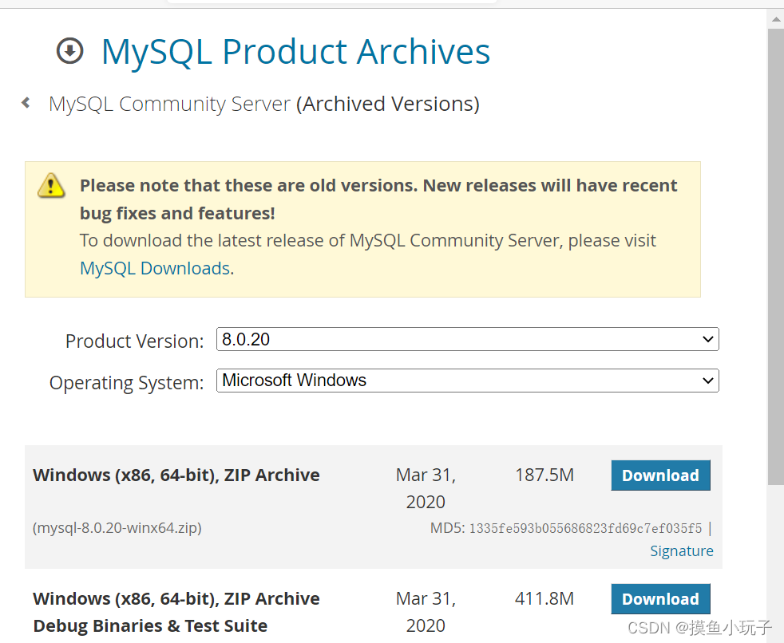Expand the Operating System dropdown

(467, 381)
